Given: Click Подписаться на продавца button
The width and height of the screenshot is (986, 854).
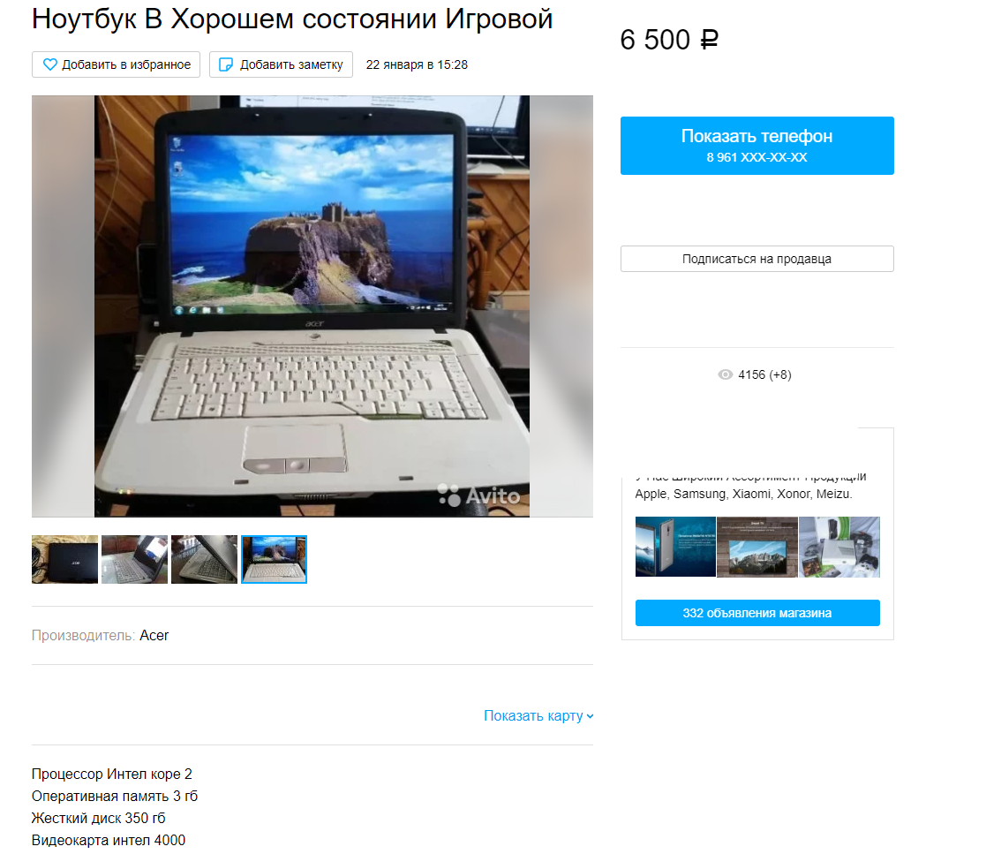Looking at the screenshot, I should [x=756, y=259].
